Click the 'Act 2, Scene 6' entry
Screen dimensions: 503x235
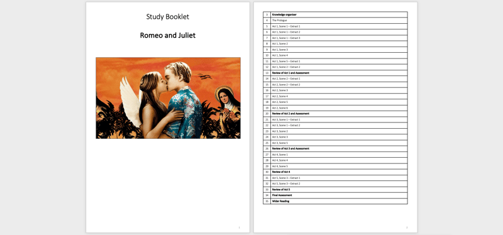335,107
